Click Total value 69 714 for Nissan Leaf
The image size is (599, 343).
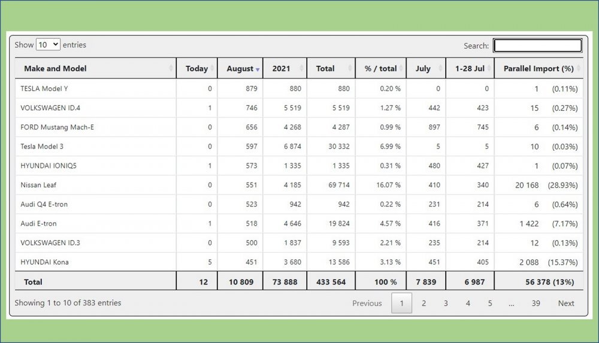click(339, 185)
